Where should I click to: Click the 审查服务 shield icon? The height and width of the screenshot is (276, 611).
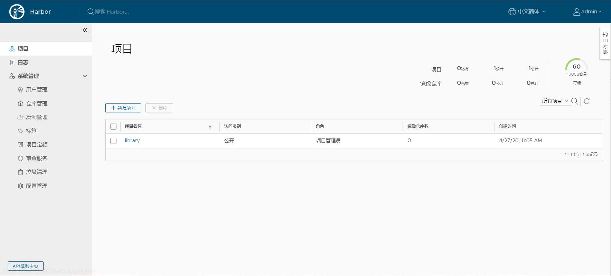20,158
